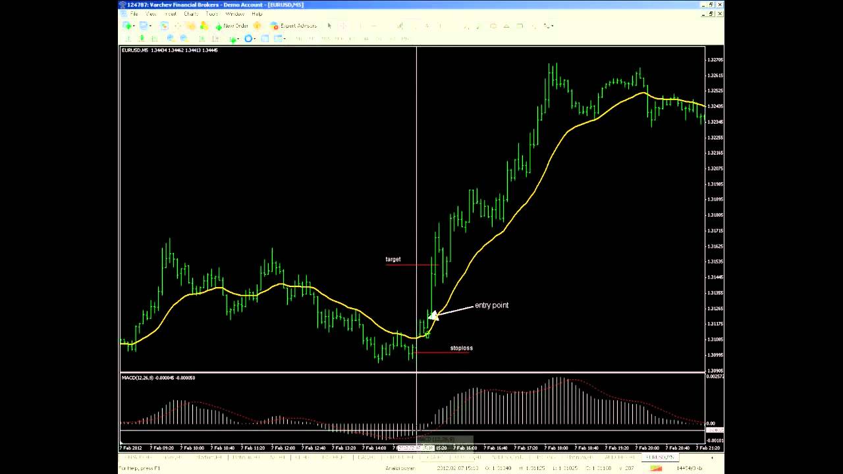Open the Charts menu
Viewport: 843px width, 474px height.
click(191, 14)
